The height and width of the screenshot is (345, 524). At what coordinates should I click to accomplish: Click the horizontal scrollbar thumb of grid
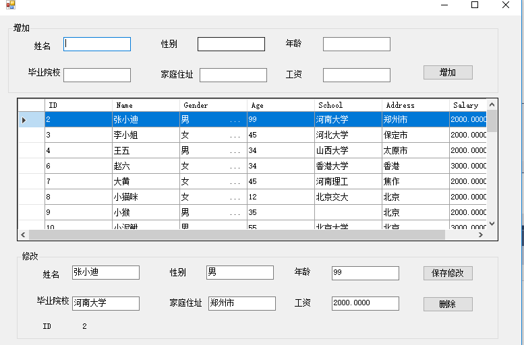237,234
